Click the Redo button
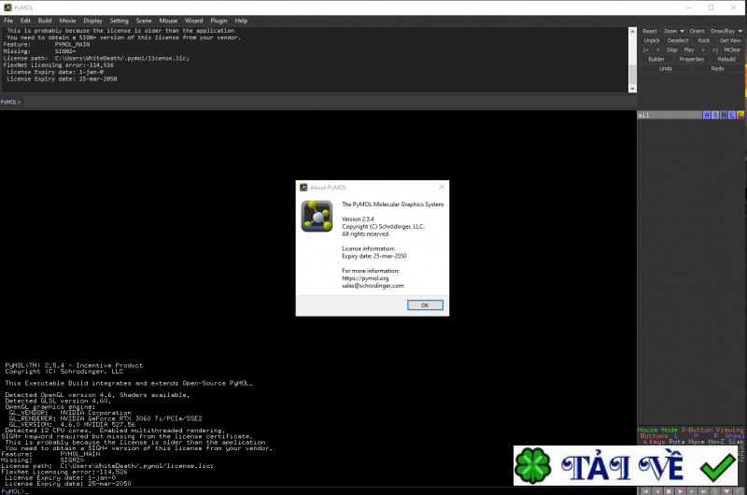Screen dimensions: 747x495 (x=717, y=68)
